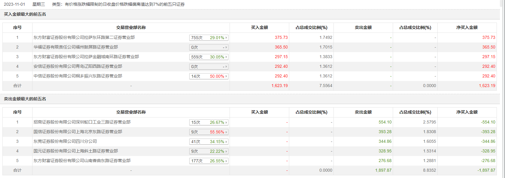Open the 559次 30.05% stats dropdown
Viewport: 505px width, 178px height.
point(209,57)
